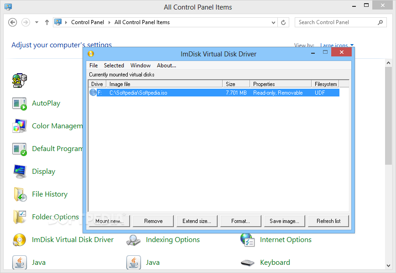Expand the arrow before Control Panel breadcrumb

(66, 22)
